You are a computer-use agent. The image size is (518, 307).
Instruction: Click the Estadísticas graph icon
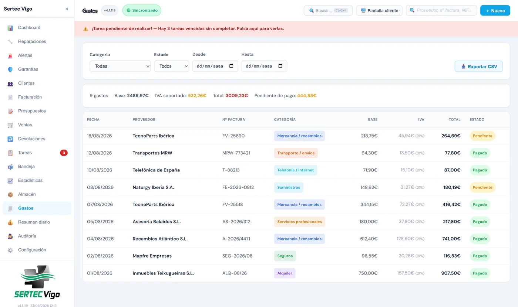10,181
